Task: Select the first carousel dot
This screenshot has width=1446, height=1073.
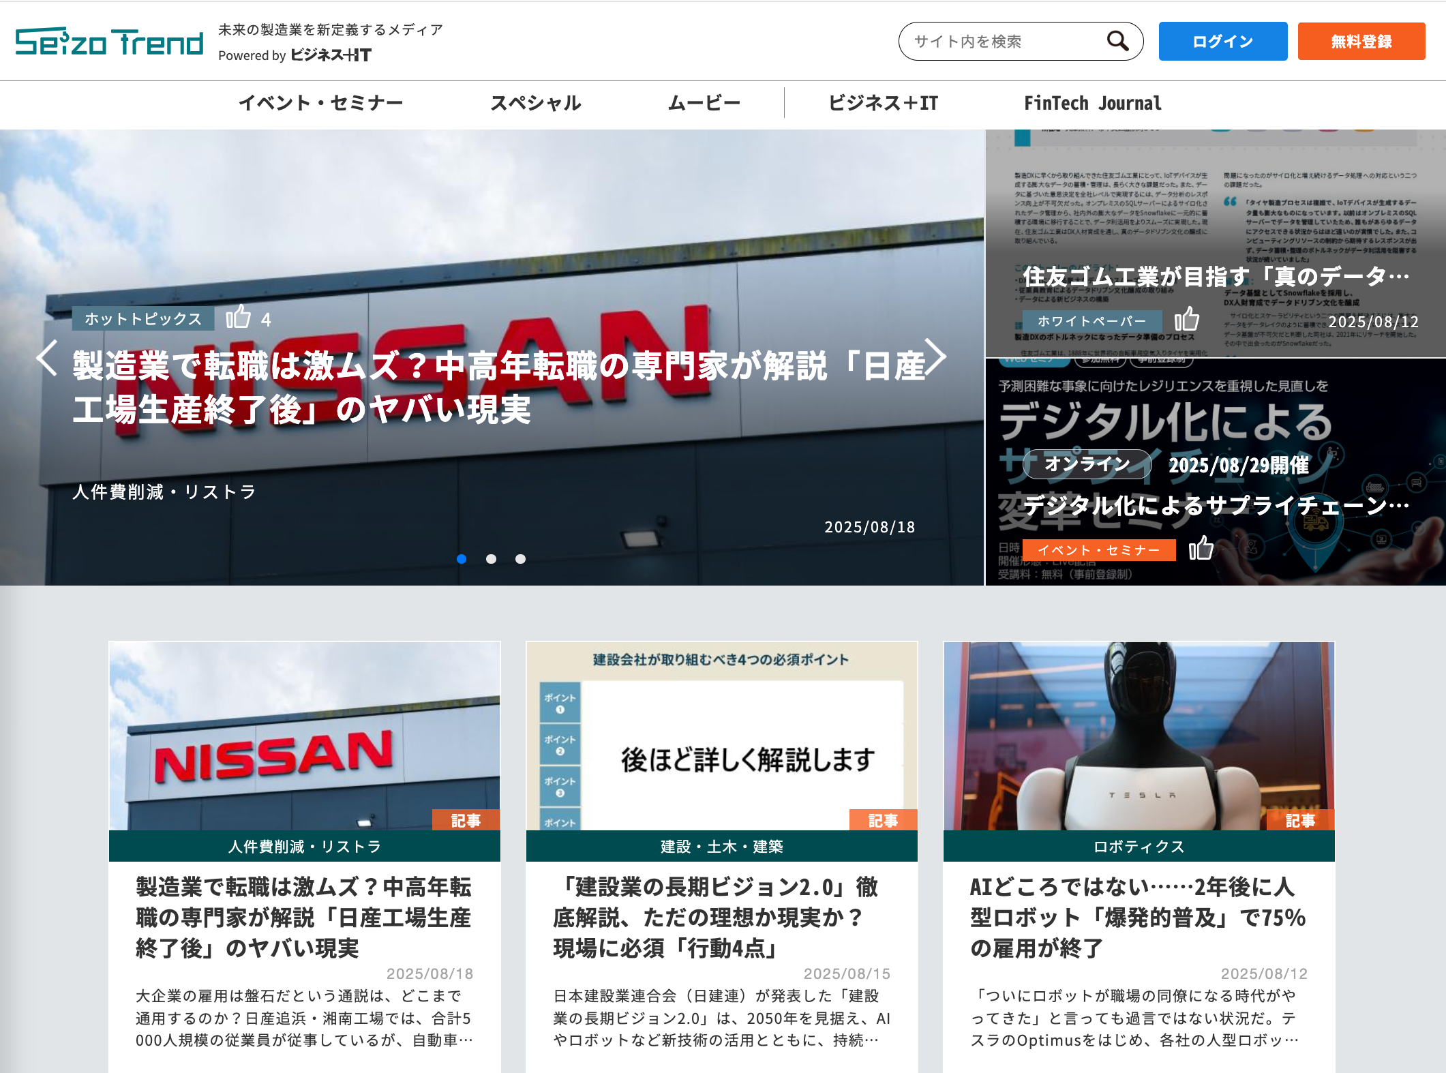Action: [462, 559]
